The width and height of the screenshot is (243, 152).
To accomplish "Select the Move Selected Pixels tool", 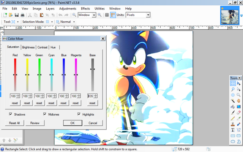I will pyautogui.click(x=239, y=84).
